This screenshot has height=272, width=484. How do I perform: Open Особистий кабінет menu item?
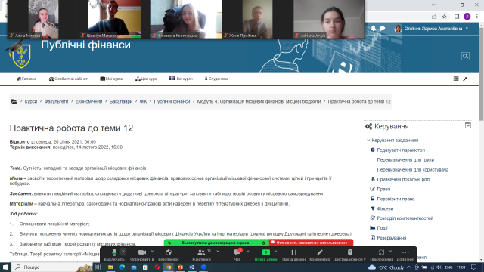pyautogui.click(x=68, y=79)
